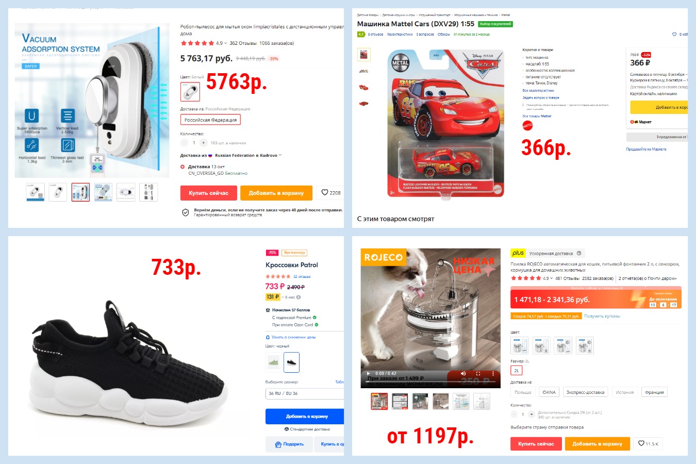Choose CHINA as shipping origin
The image size is (696, 464).
point(549,392)
